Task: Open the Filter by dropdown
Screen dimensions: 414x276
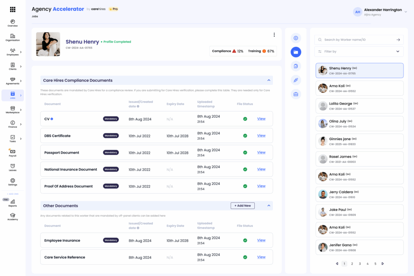Action: tap(359, 51)
